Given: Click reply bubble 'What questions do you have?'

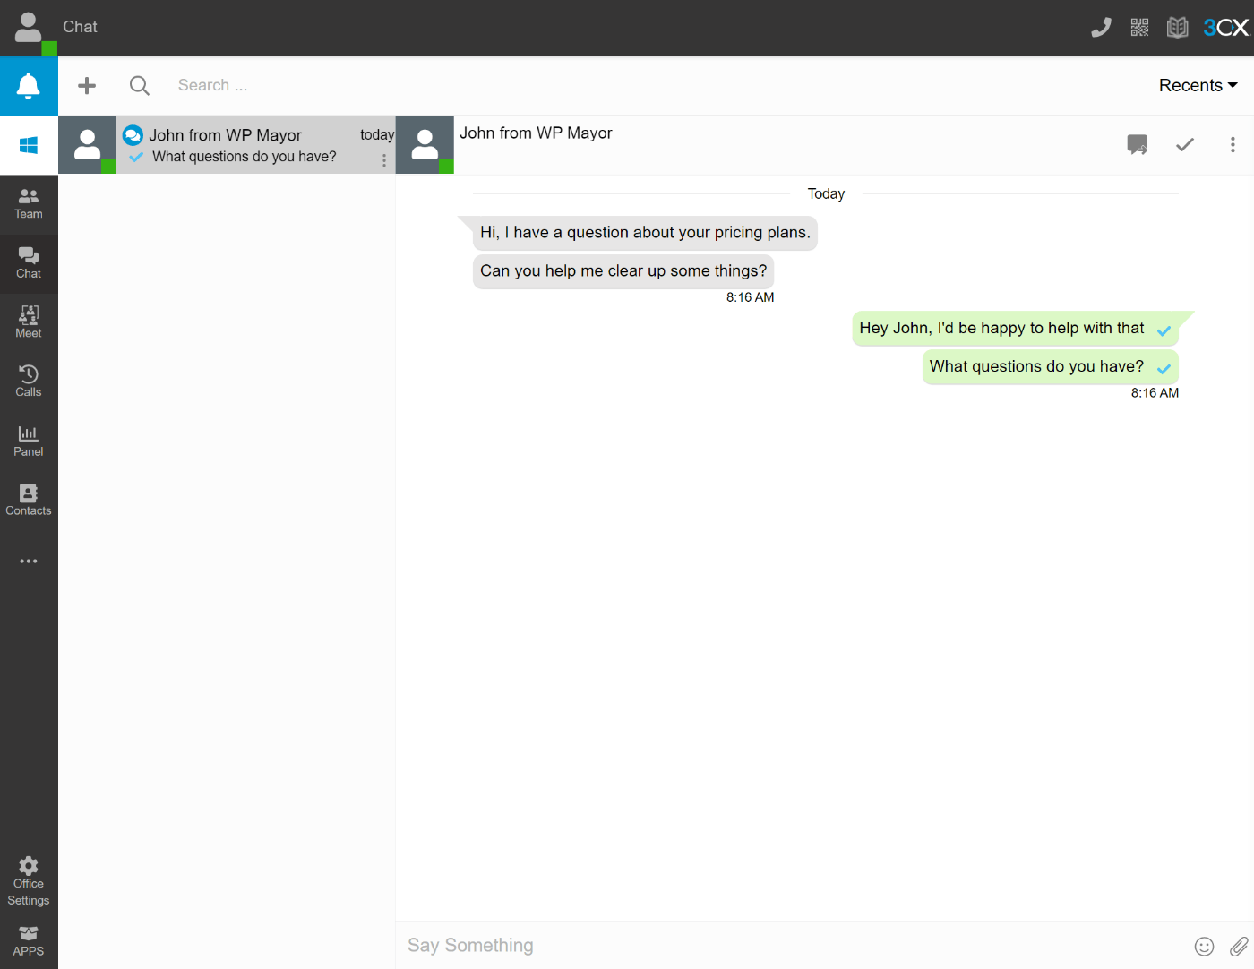Looking at the screenshot, I should 1050,367.
